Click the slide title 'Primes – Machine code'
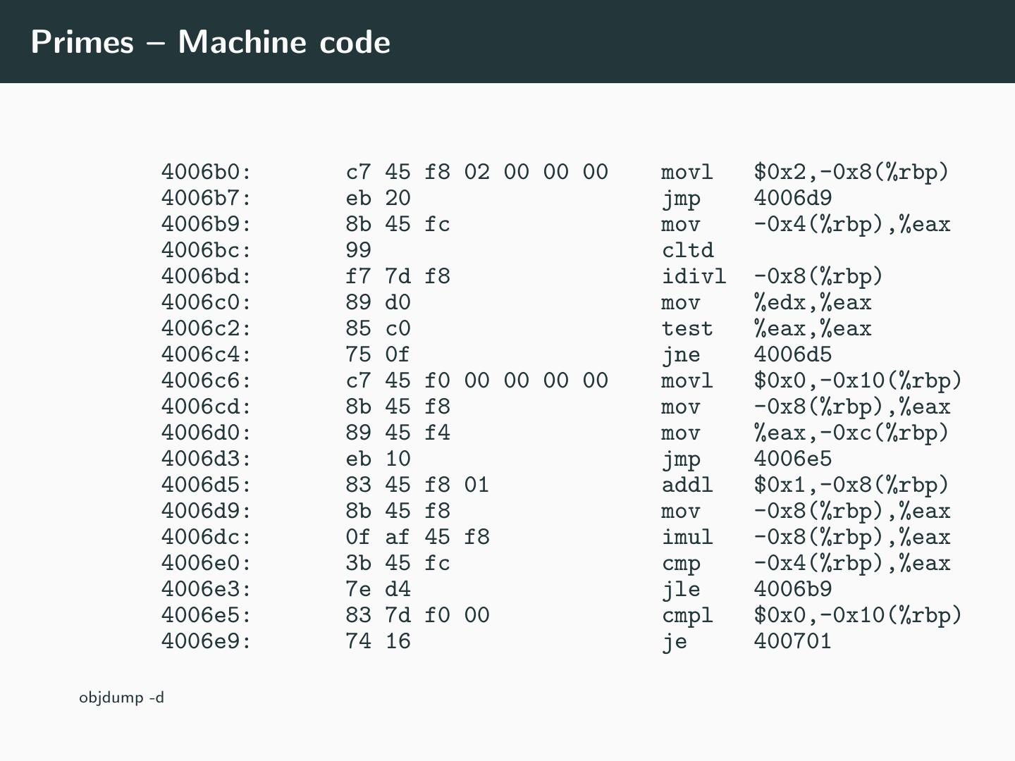 coord(210,42)
